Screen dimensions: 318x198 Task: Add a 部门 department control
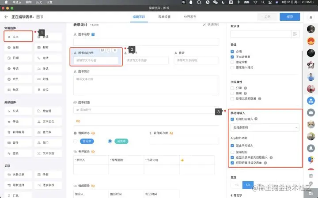click(48, 143)
